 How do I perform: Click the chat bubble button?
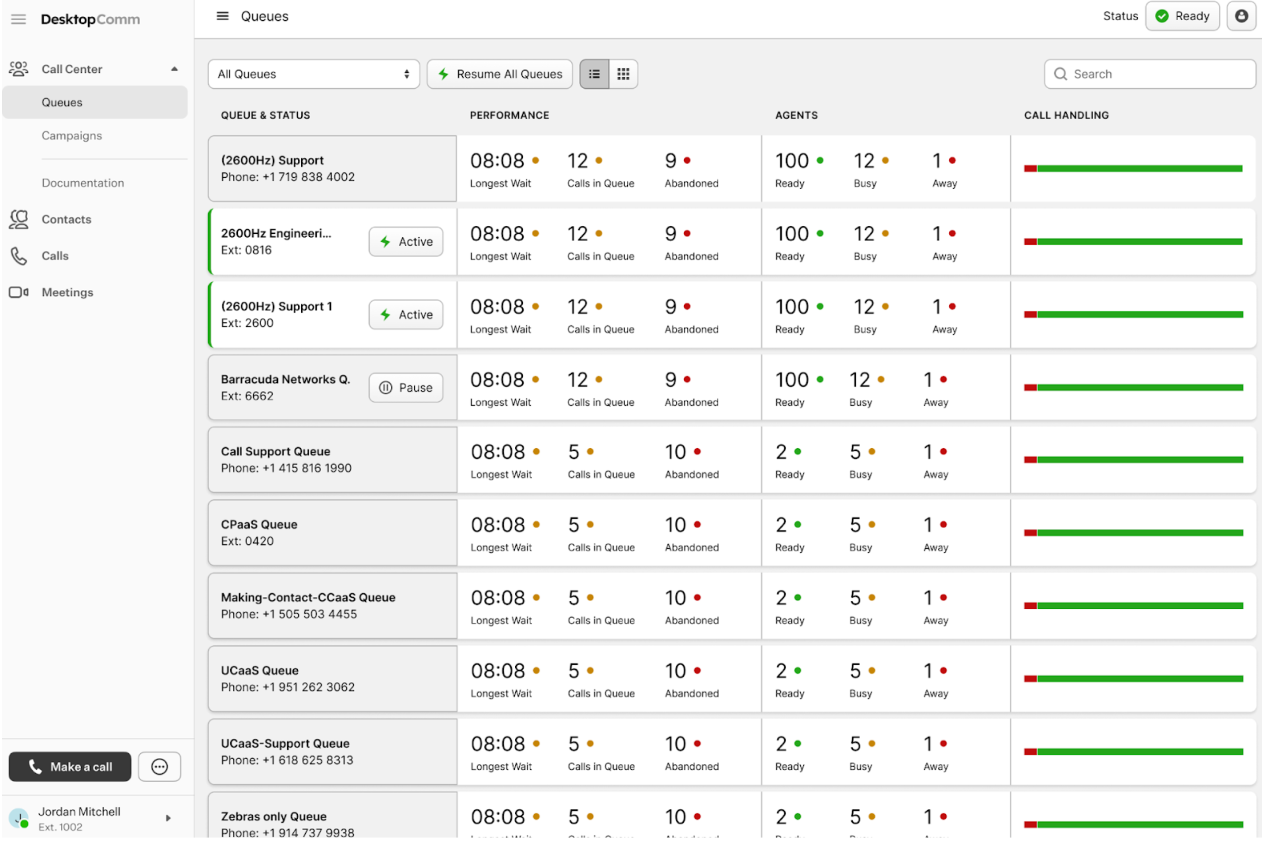pos(159,766)
